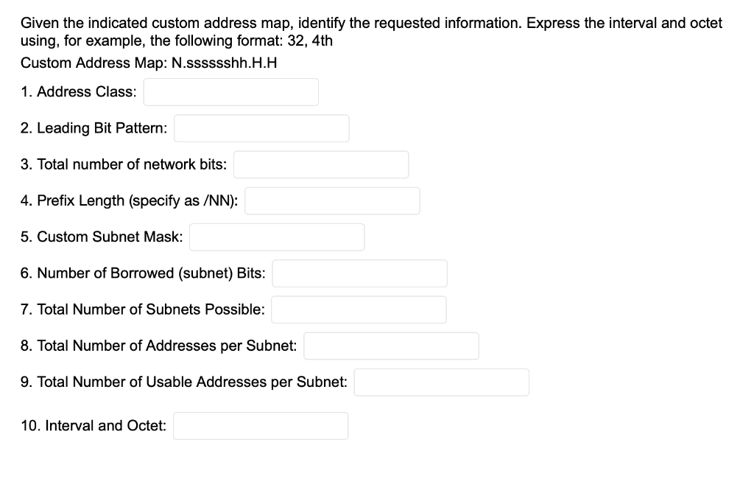Screen dimensions: 754x479
Task: Select the Usable Addresses per Subnet field
Action: [441, 382]
